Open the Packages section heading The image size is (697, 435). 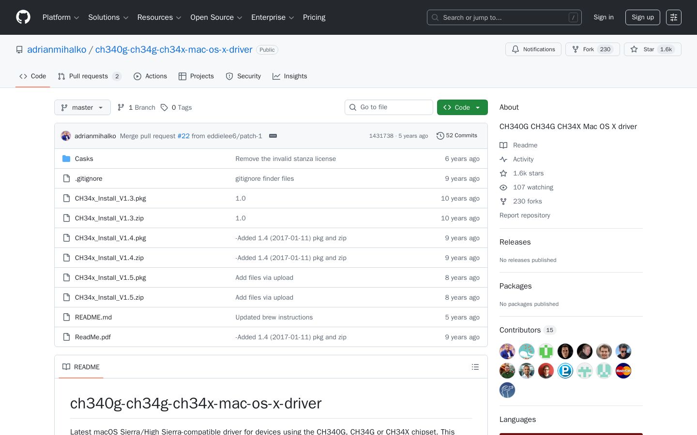click(515, 286)
